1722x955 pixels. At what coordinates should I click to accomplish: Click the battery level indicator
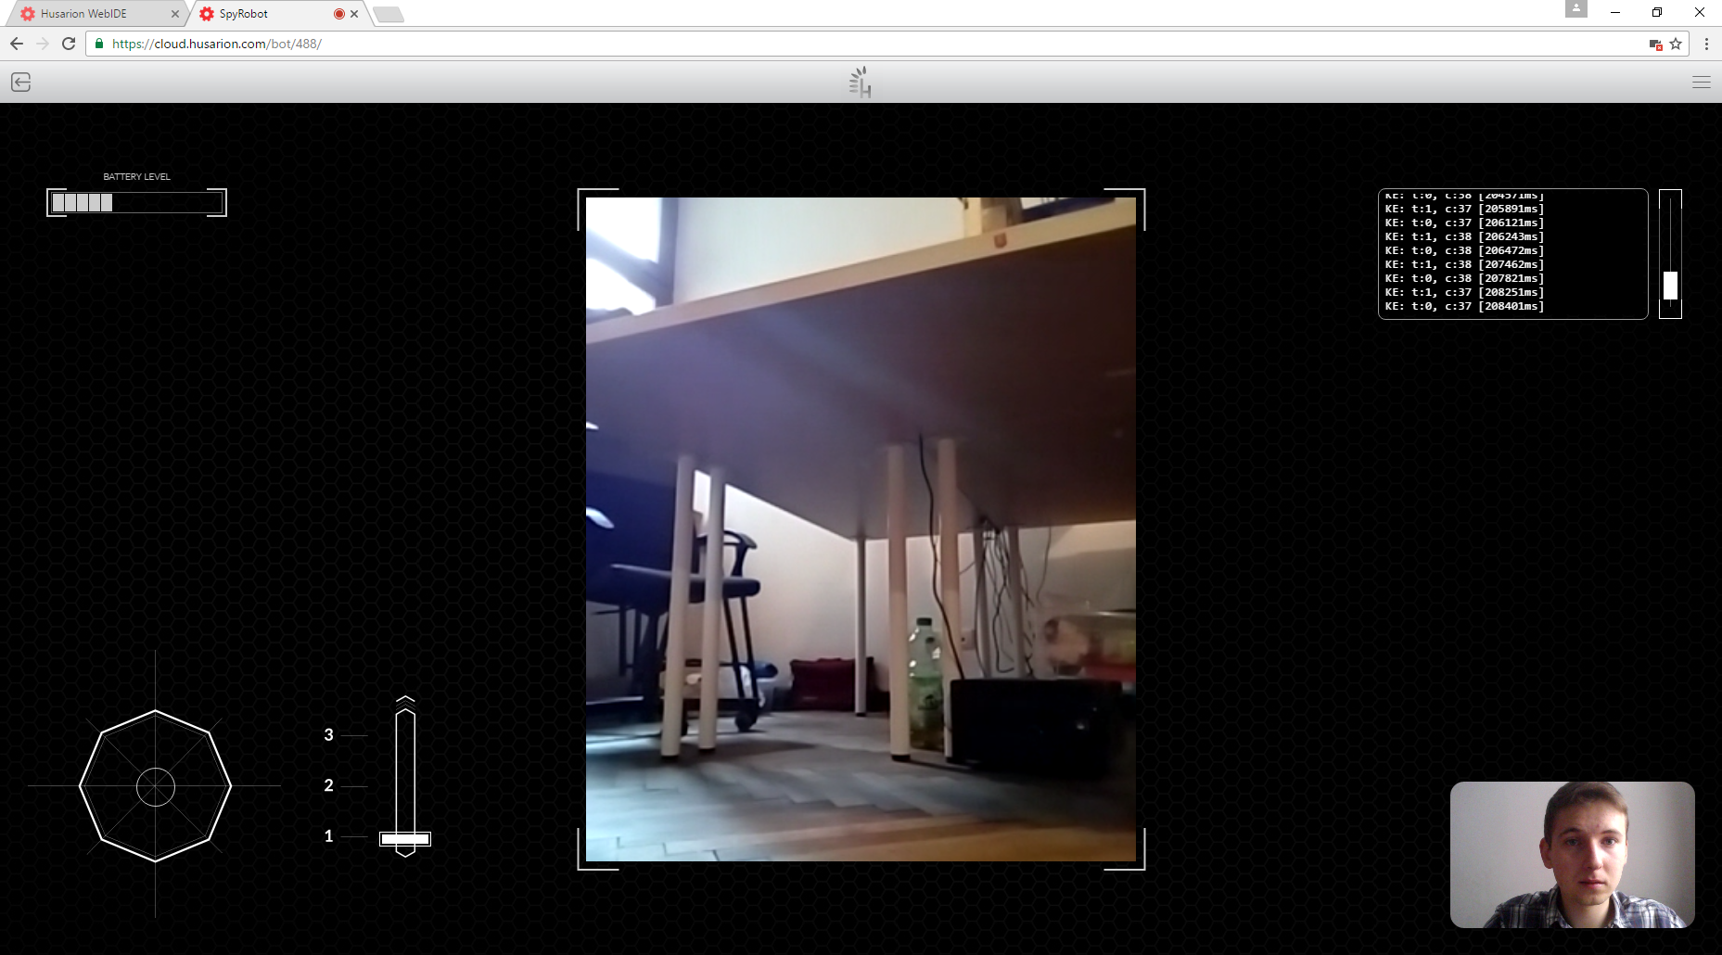coord(135,201)
